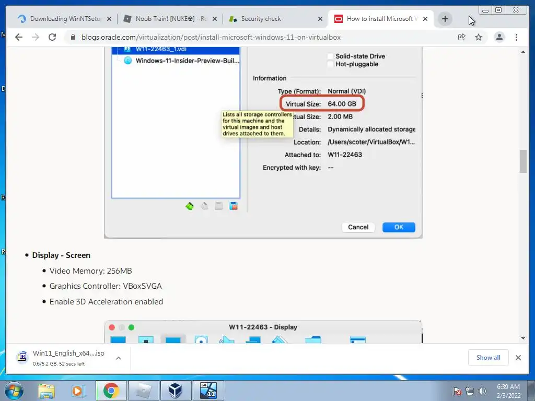535x401 pixels.
Task: Click the /Users/scoter/VirtualBox location path
Action: tap(371, 142)
